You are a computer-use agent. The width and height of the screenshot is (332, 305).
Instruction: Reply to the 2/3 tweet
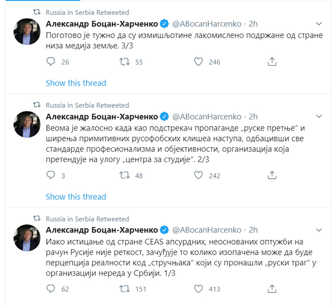tap(50, 175)
